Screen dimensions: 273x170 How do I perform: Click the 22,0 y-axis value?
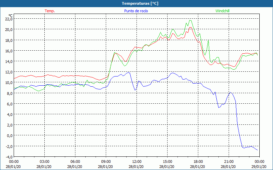click(9, 19)
